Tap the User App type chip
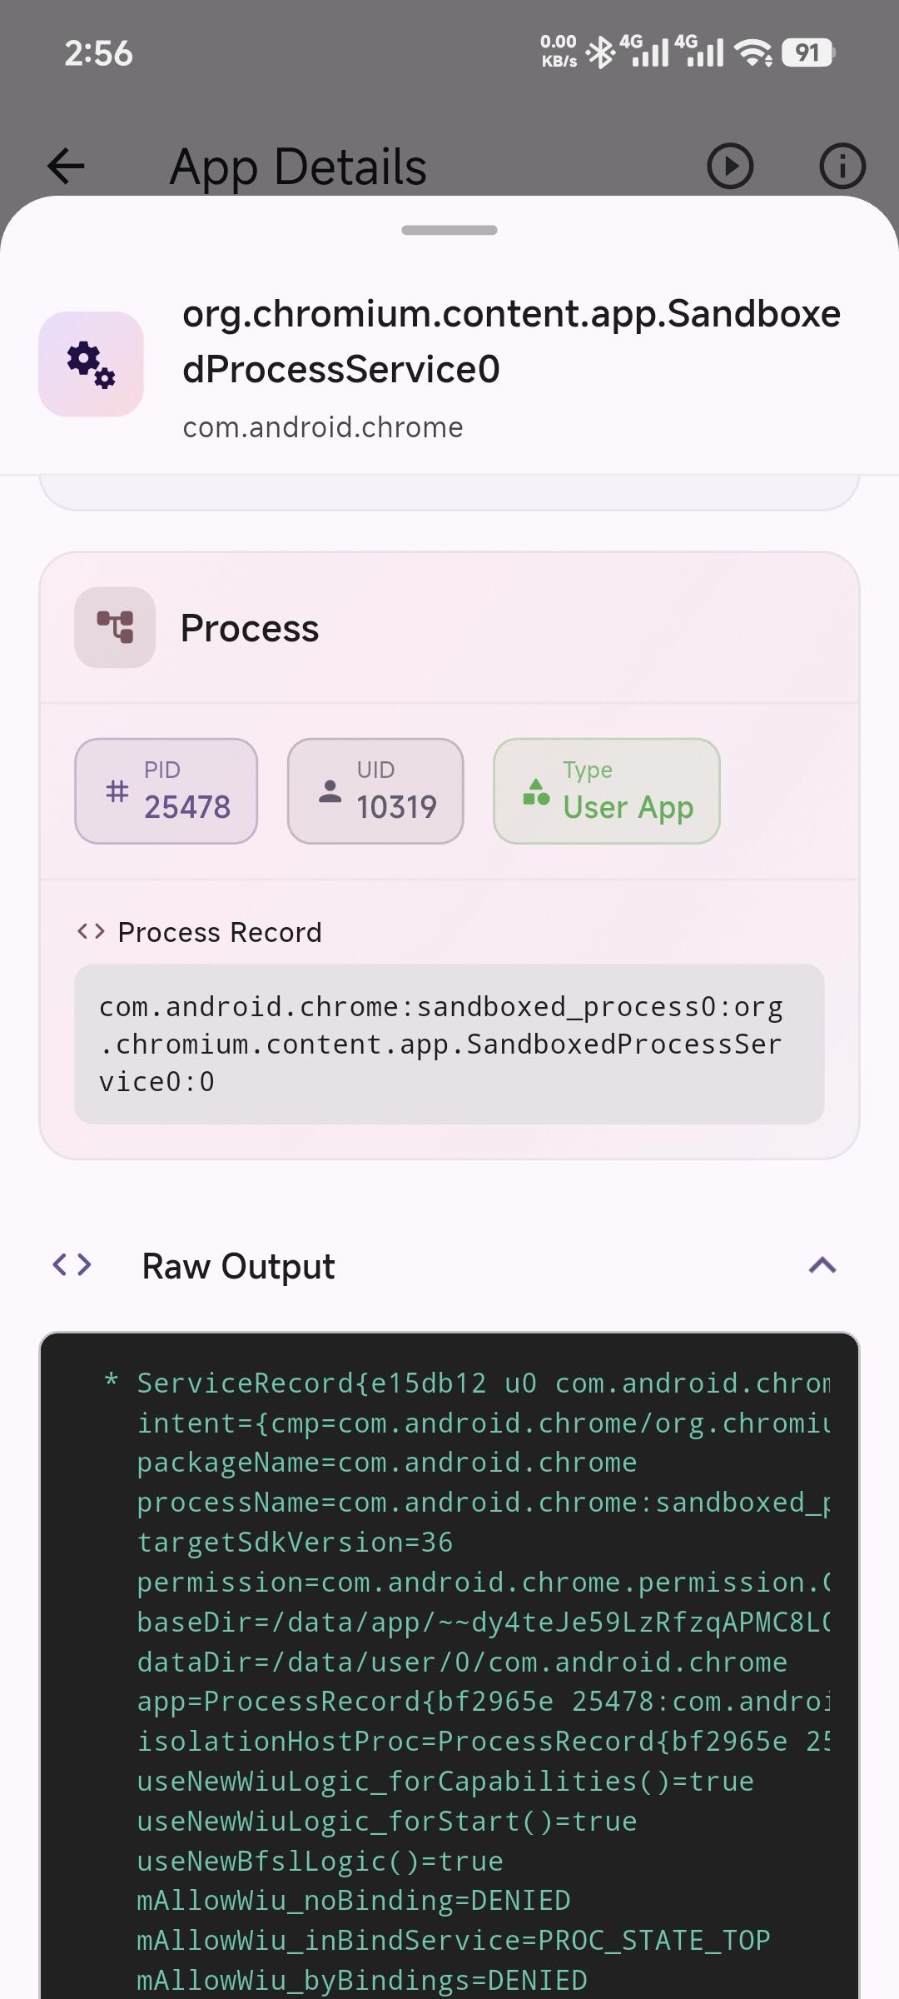The width and height of the screenshot is (899, 1999). click(x=607, y=791)
